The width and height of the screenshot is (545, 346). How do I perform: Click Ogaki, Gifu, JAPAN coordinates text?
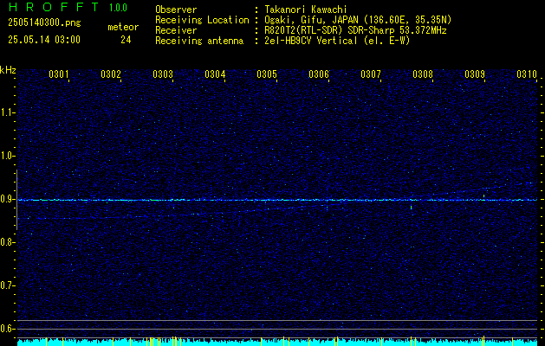pos(359,20)
